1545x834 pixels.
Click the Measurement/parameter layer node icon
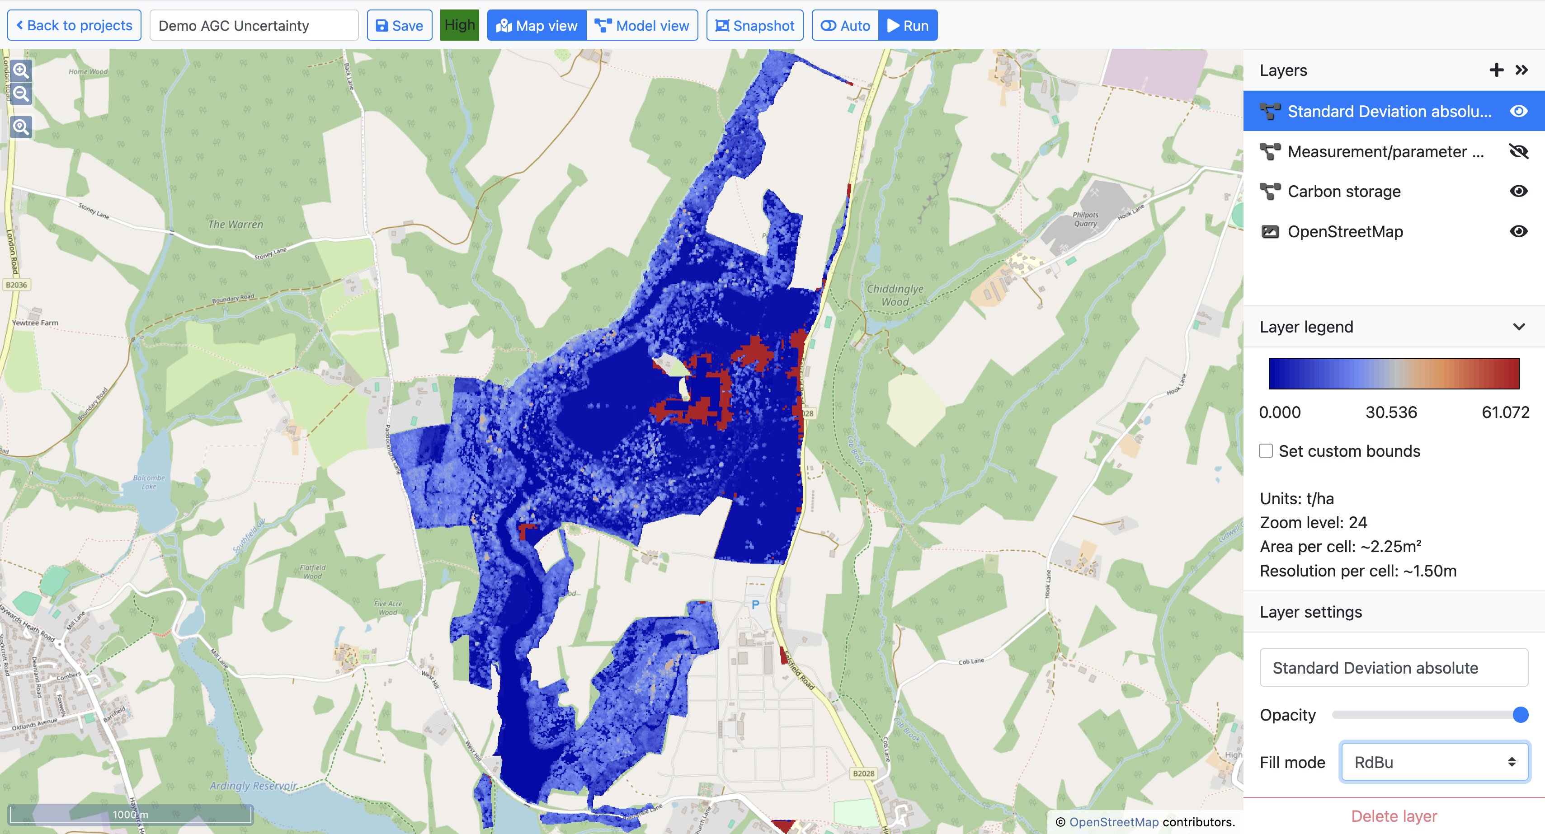point(1270,152)
